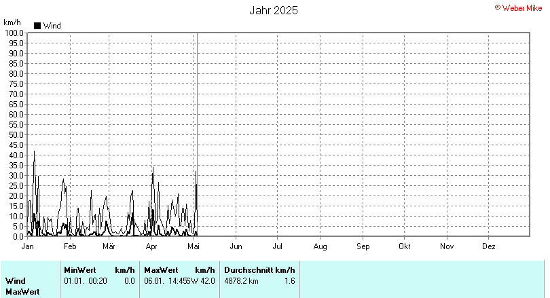The height and width of the screenshot is (298, 550).
Task: Select the 'Jahr 2025' chart title
Action: coord(274,10)
